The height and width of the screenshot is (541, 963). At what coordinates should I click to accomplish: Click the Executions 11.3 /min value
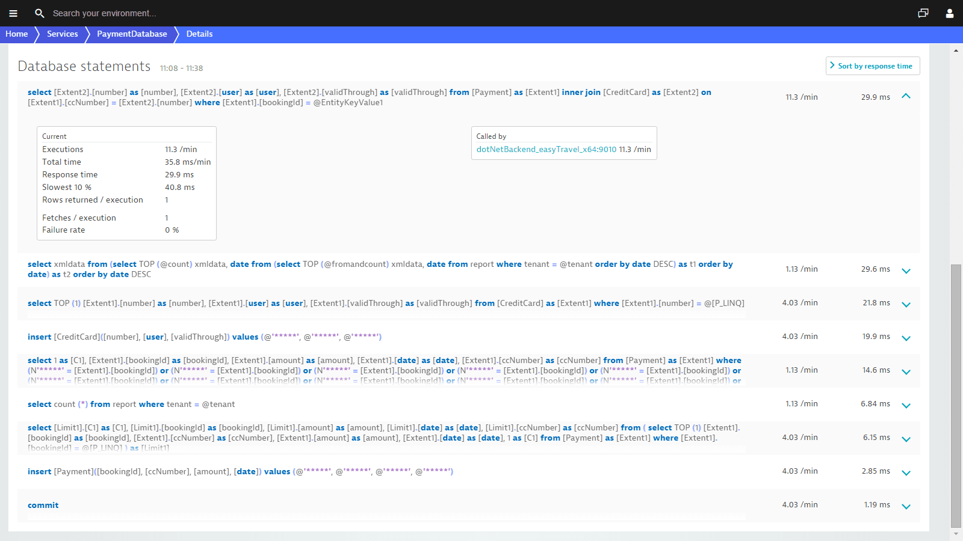click(181, 150)
